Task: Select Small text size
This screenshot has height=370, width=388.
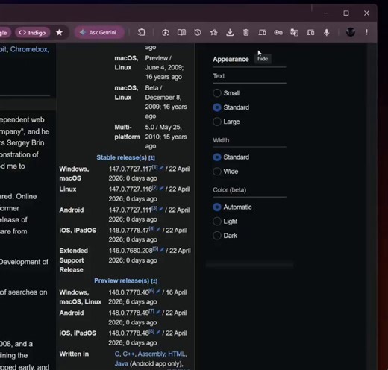Action: 217,93
